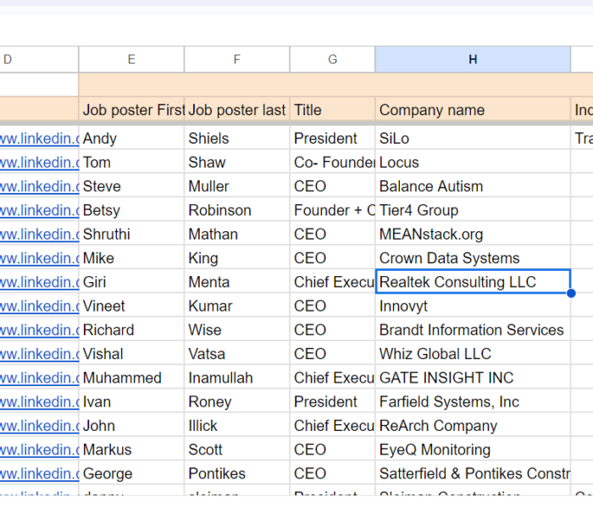This screenshot has width=593, height=508.
Task: Select first name cell 'Shruthi'
Action: (131, 234)
